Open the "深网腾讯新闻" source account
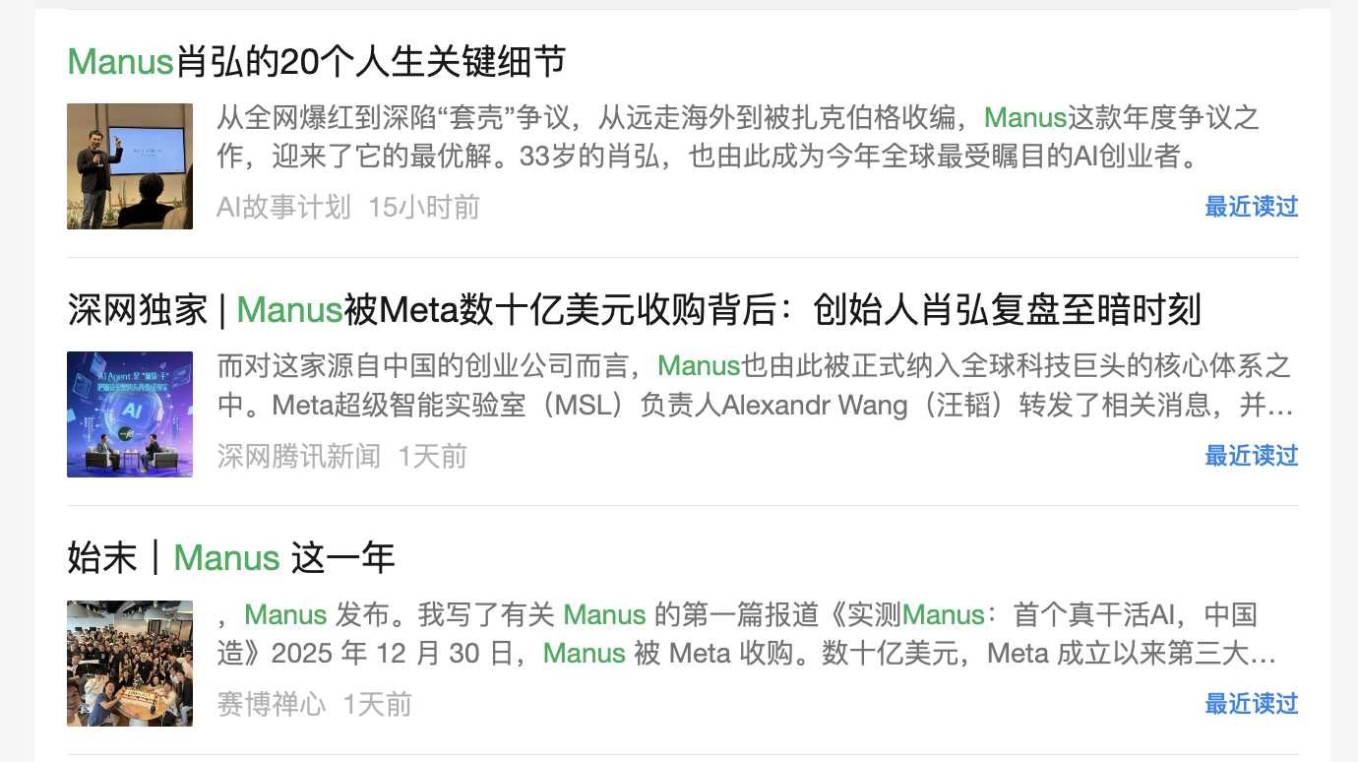 (x=298, y=456)
